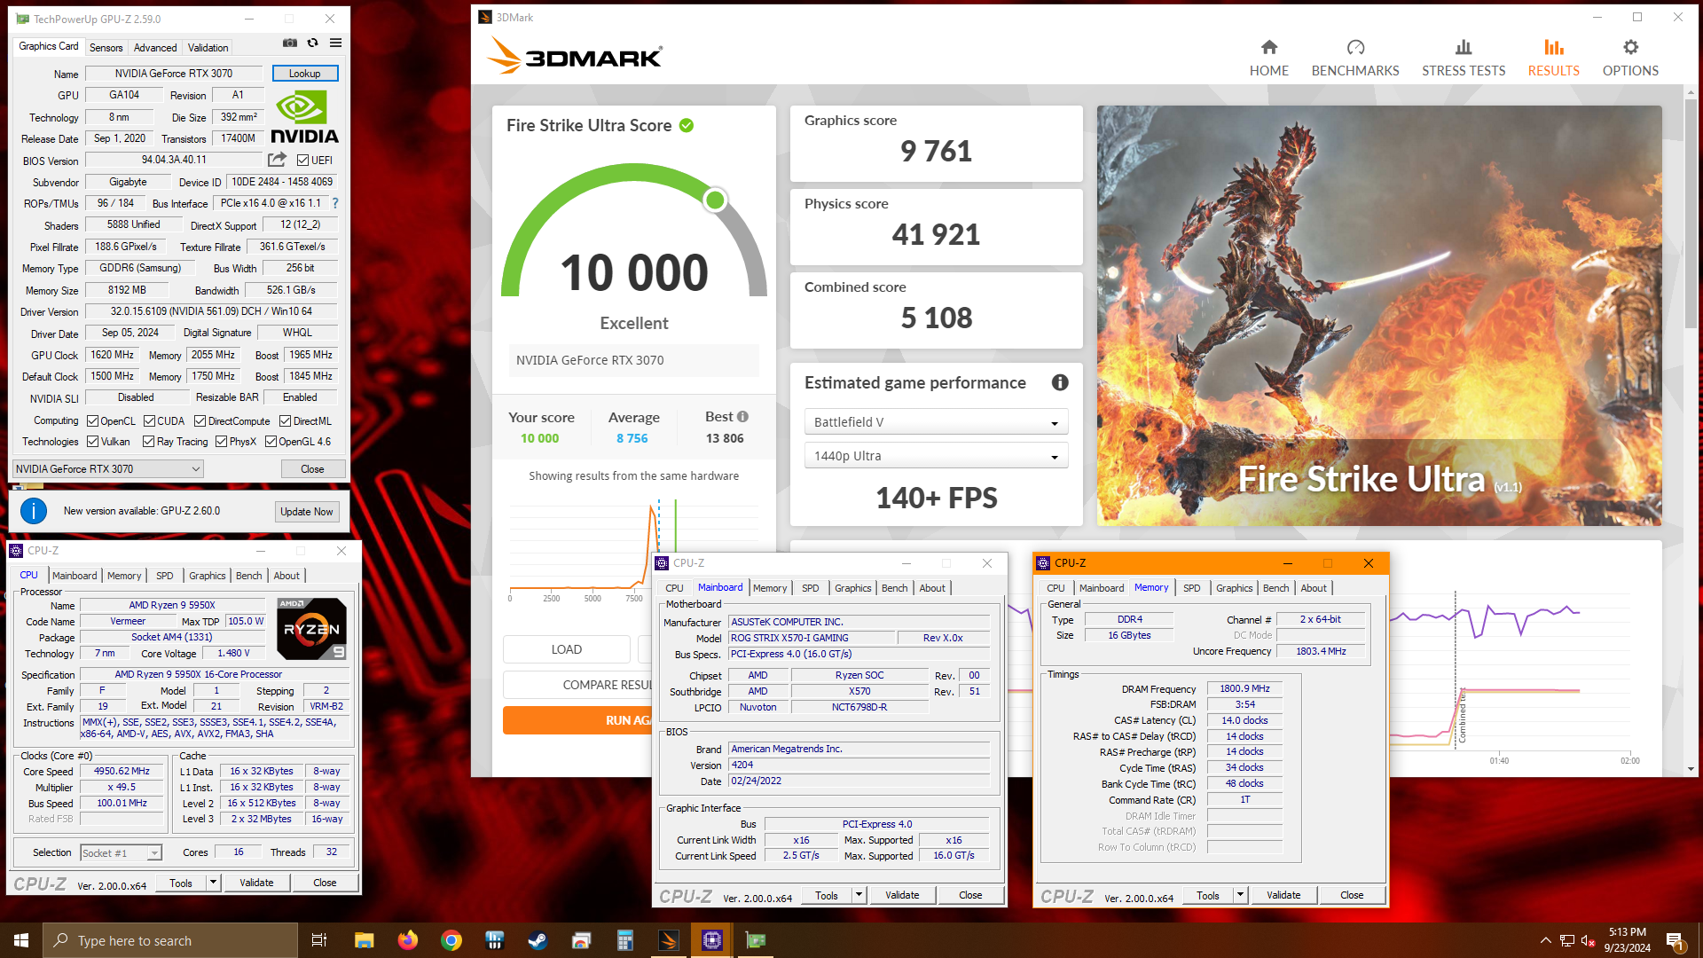This screenshot has height=958, width=1703.
Task: Show hidden system tray icons
Action: click(x=1546, y=940)
